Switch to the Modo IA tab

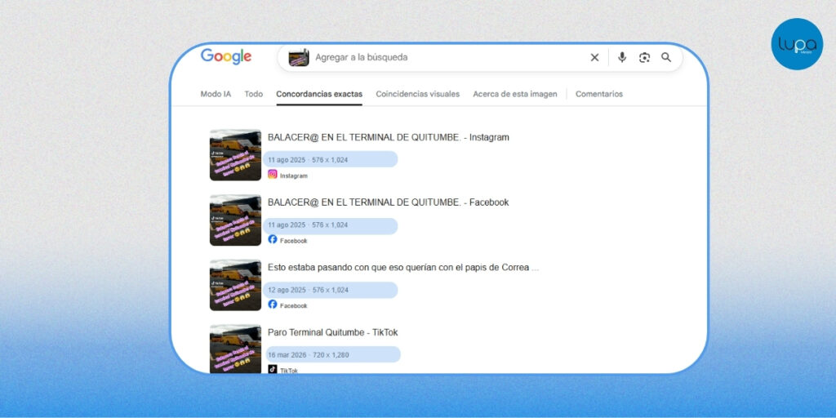click(216, 94)
